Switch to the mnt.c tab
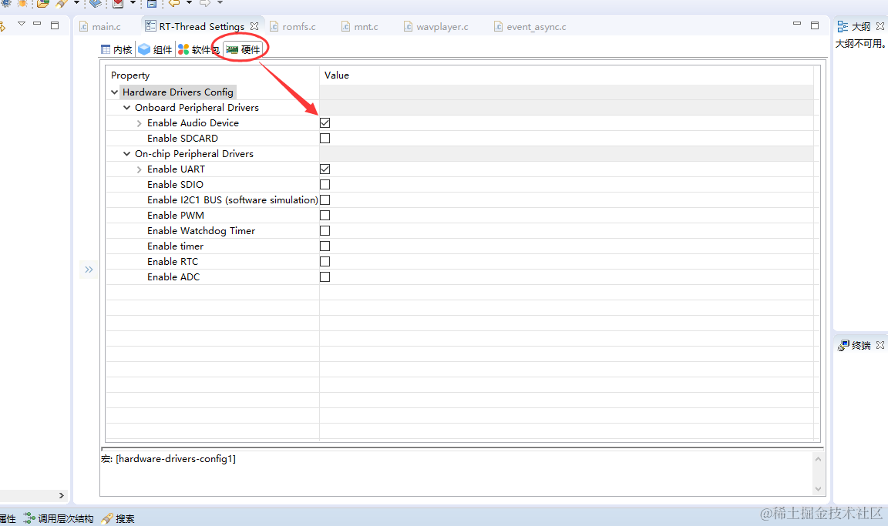The height and width of the screenshot is (526, 888). coord(360,27)
